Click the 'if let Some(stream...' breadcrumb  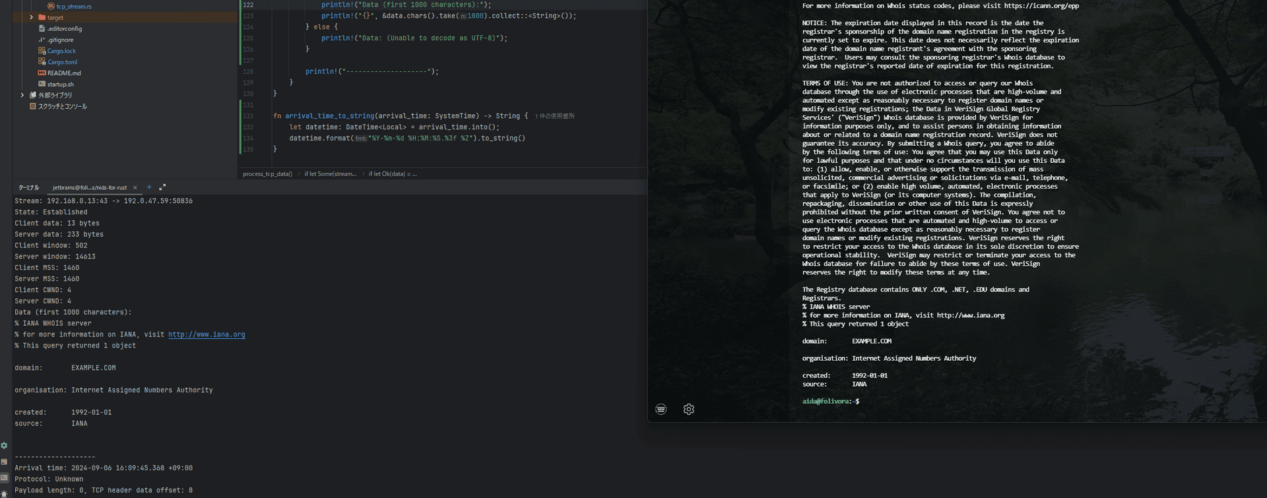click(x=330, y=174)
